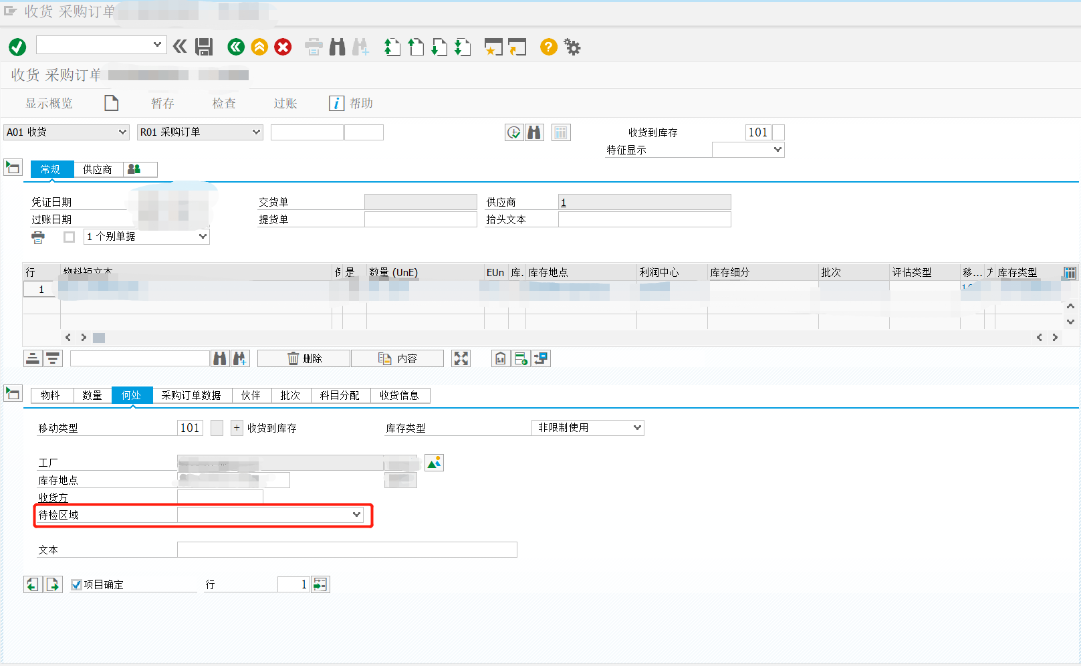Click the 检查 button to check document
The height and width of the screenshot is (666, 1081).
tap(224, 103)
